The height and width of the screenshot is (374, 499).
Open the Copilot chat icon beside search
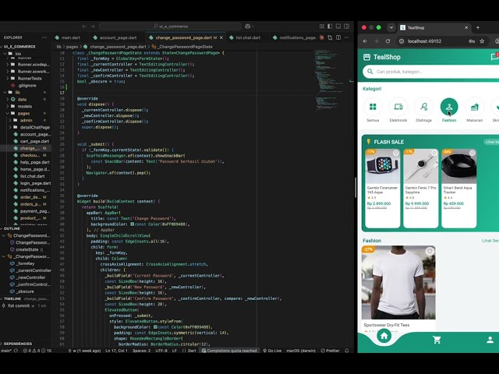(x=248, y=26)
